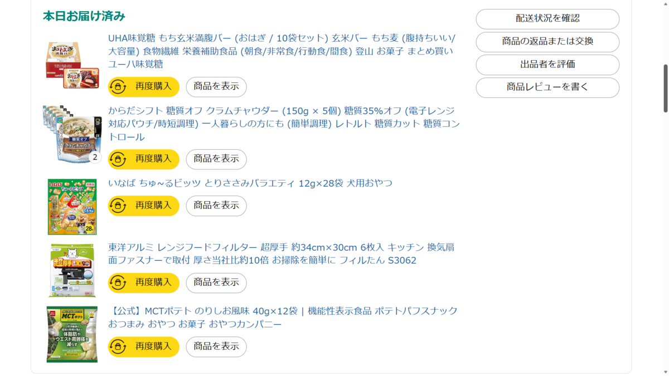Show product for からだシフト クラムチャウダー
The image size is (669, 376).
pyautogui.click(x=216, y=159)
